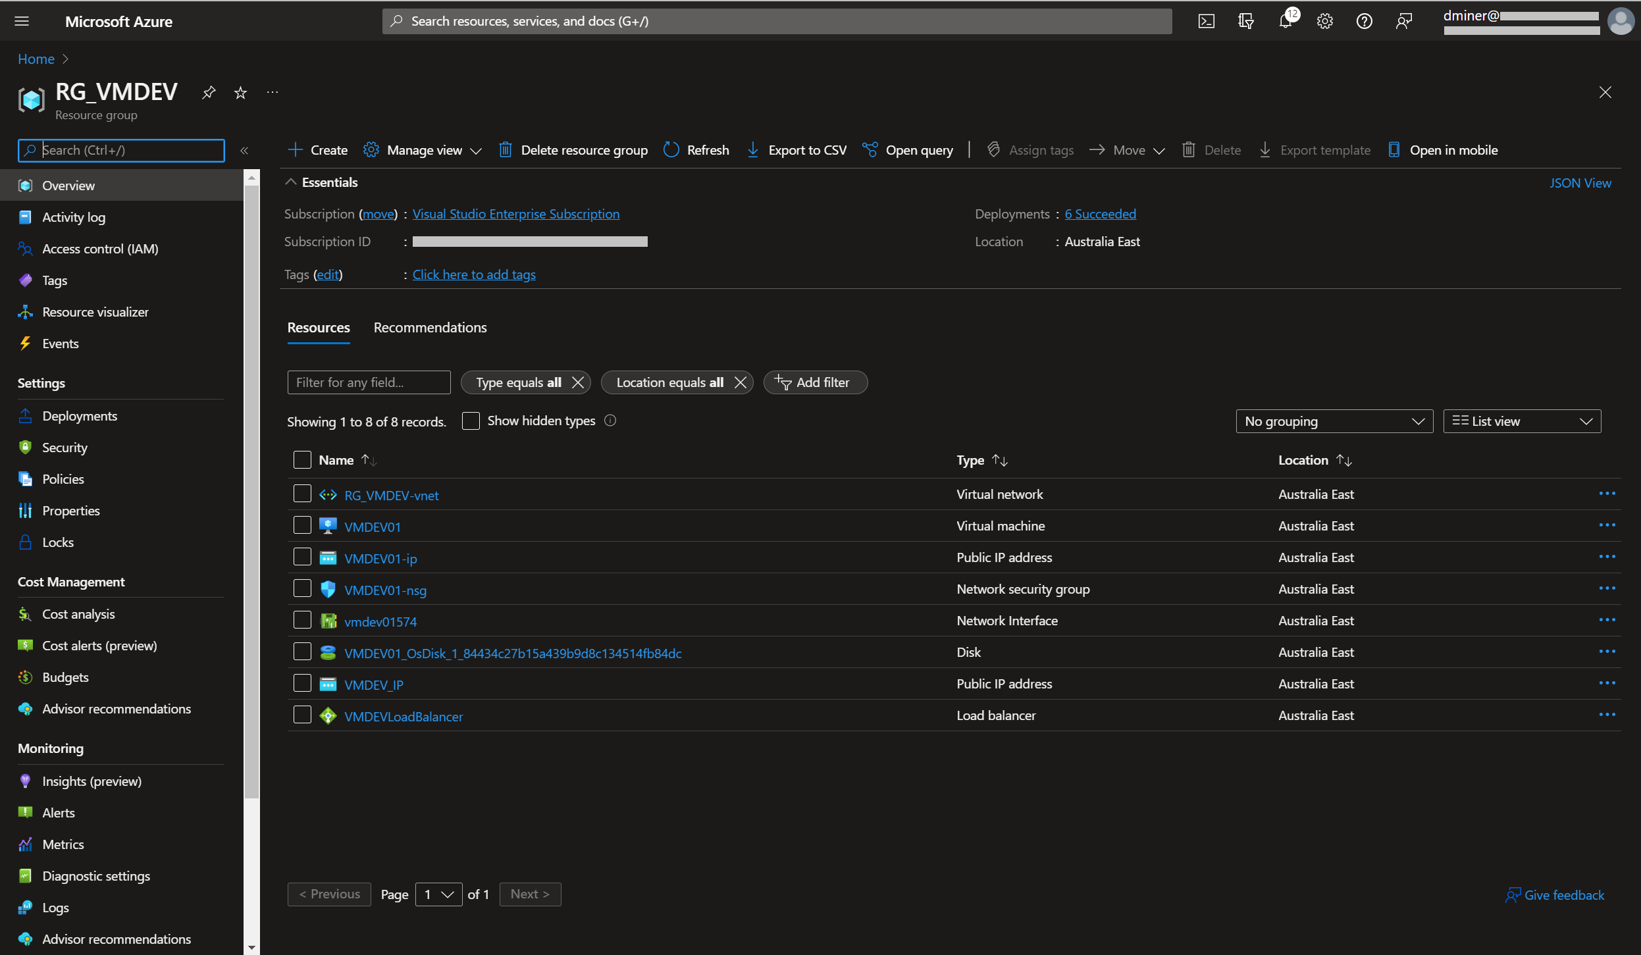This screenshot has width=1641, height=955.
Task: Click Create in the toolbar
Action: coord(318,150)
